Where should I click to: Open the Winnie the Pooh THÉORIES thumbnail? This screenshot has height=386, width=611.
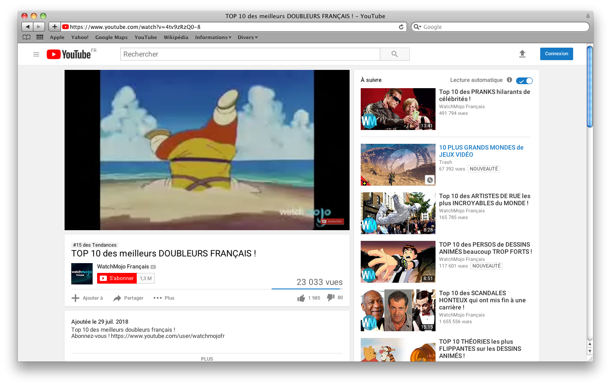pos(398,349)
